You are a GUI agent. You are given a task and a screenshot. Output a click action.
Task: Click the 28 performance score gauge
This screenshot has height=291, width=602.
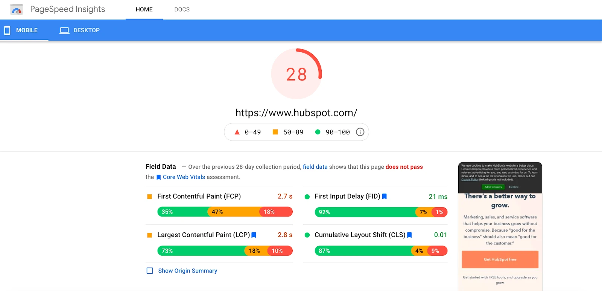[296, 74]
